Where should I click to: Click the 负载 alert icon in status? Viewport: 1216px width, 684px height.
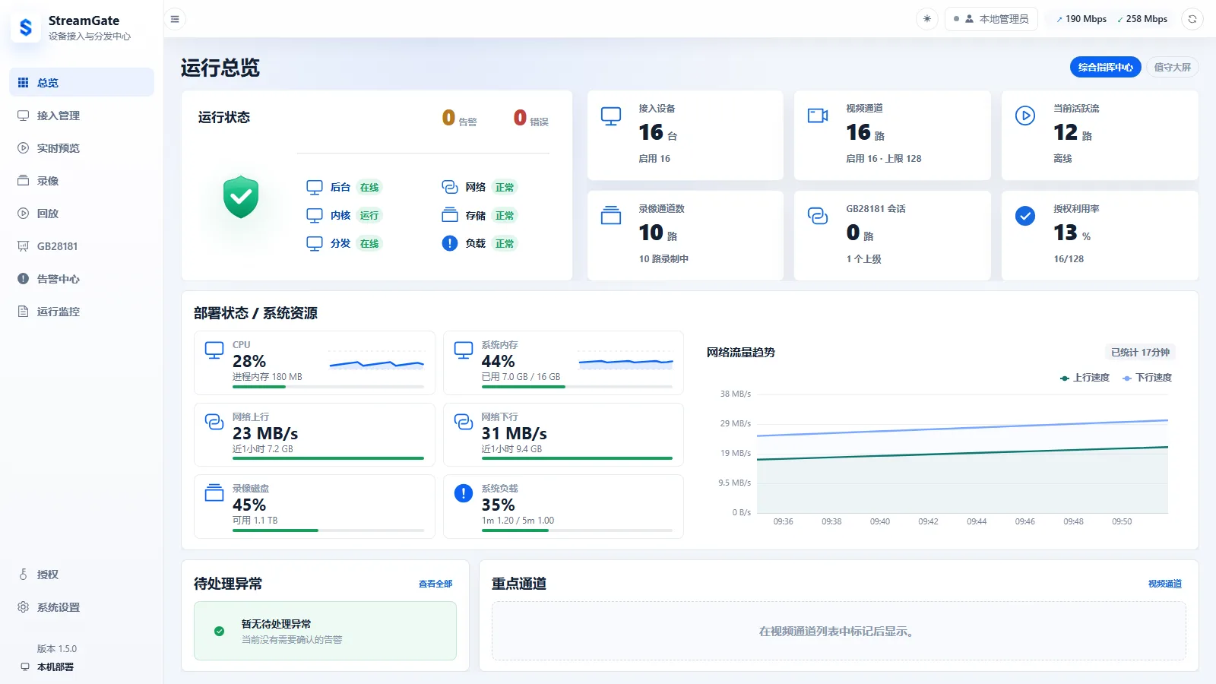(450, 243)
